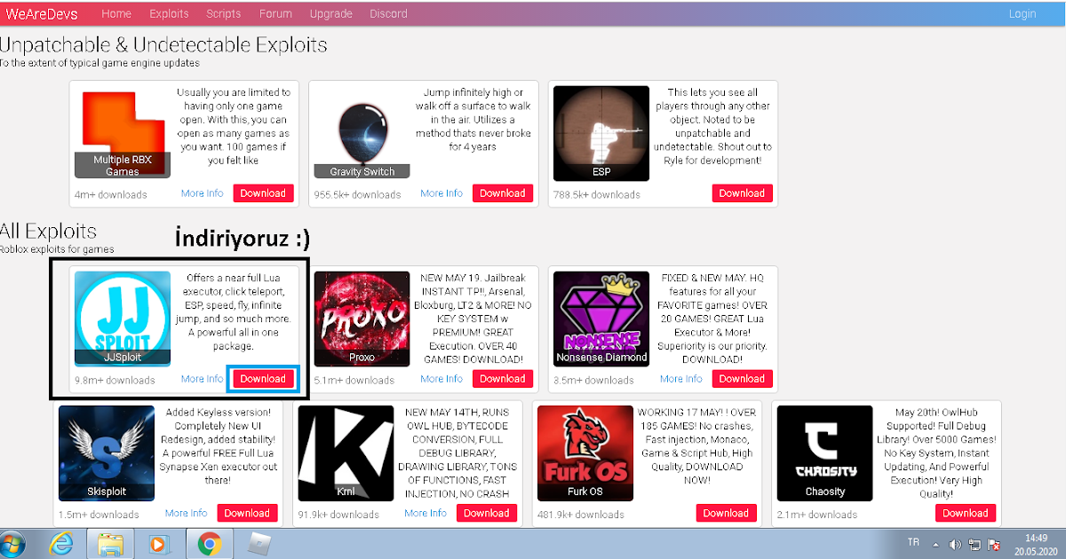The image size is (1066, 559).
Task: Open the Skisploit winged logo image
Action: pyautogui.click(x=107, y=453)
